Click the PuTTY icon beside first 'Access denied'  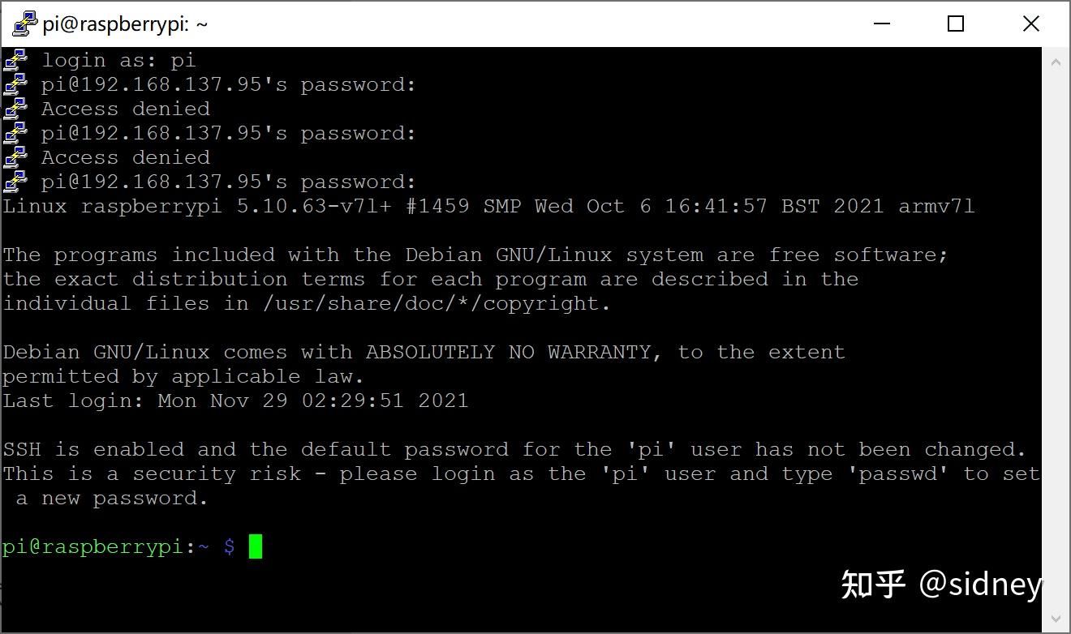(x=15, y=109)
